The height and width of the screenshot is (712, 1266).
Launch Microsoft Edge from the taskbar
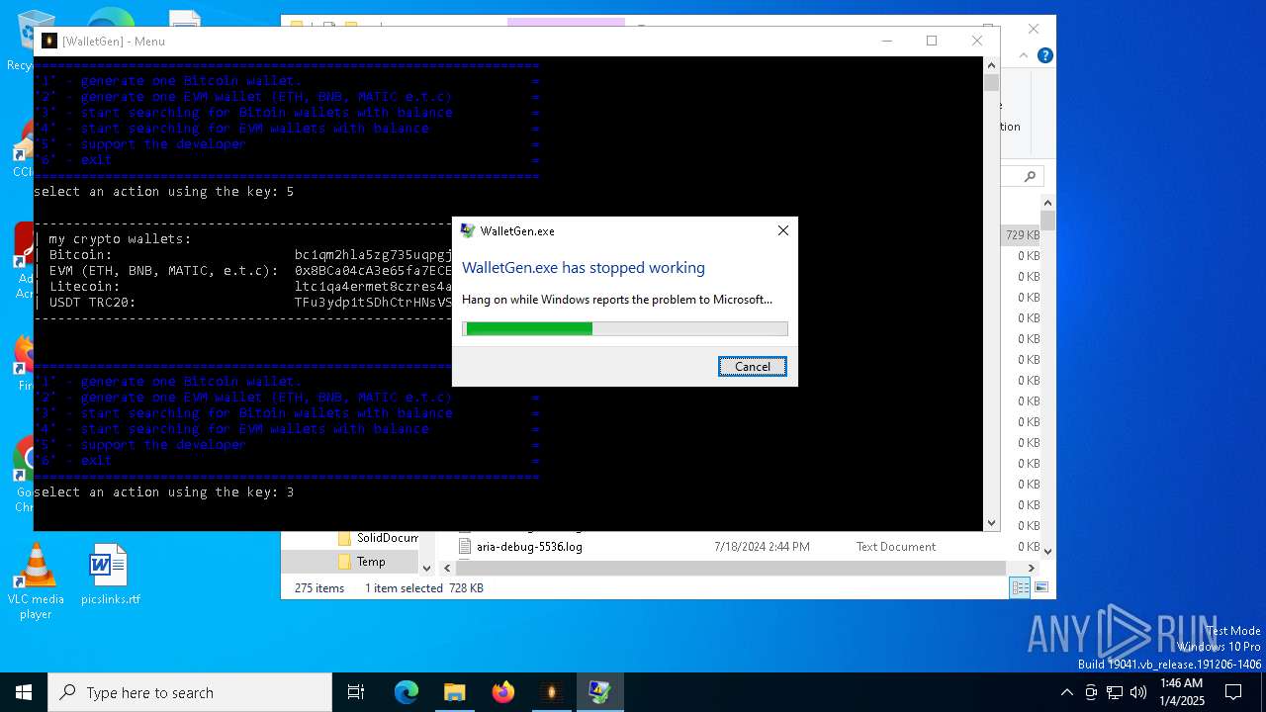pos(407,692)
